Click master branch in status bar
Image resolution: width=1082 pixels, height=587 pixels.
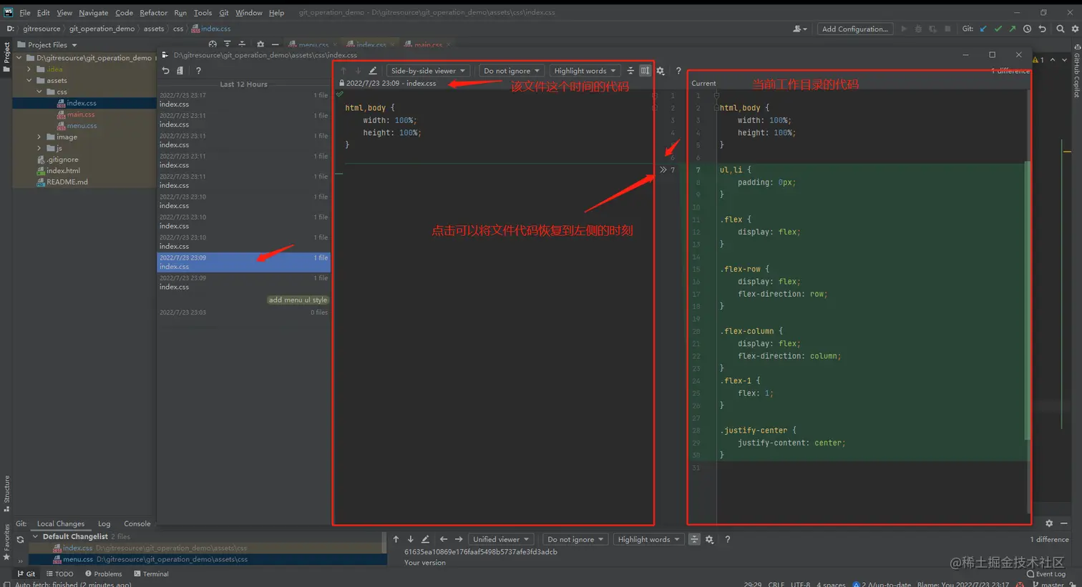1049,584
